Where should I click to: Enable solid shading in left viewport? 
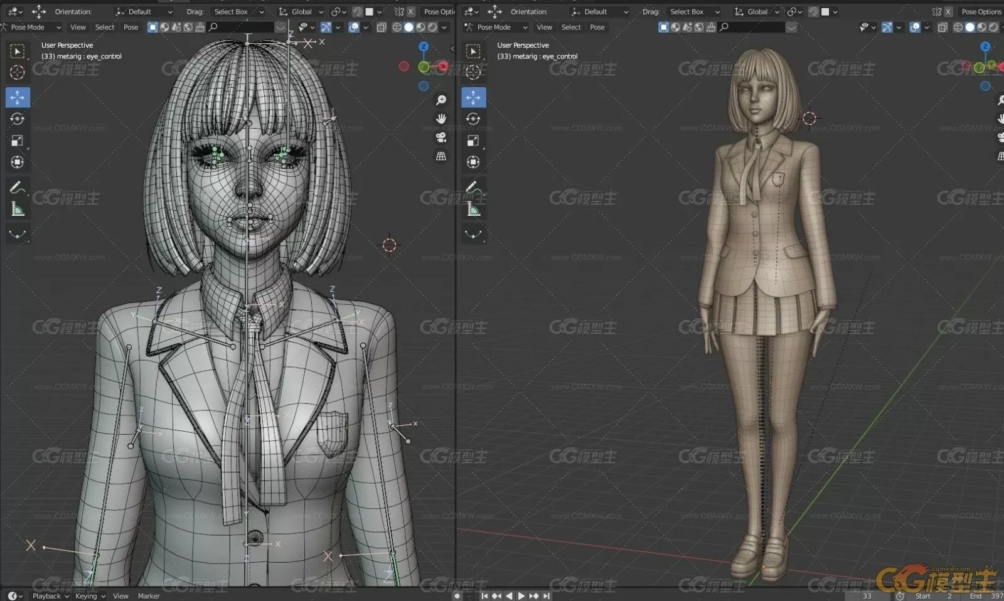click(x=409, y=28)
